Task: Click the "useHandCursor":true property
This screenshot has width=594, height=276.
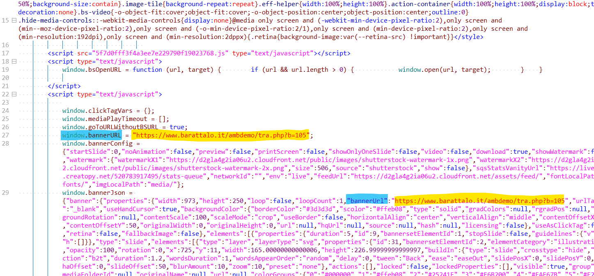Action: click(136, 209)
